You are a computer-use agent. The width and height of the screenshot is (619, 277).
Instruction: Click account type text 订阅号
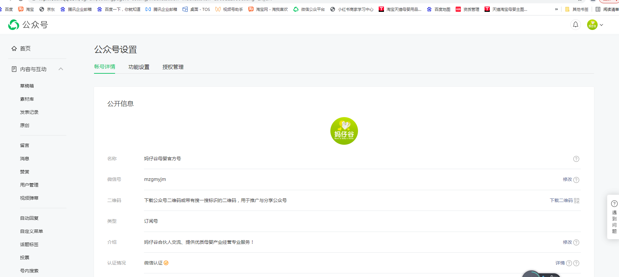[151, 221]
